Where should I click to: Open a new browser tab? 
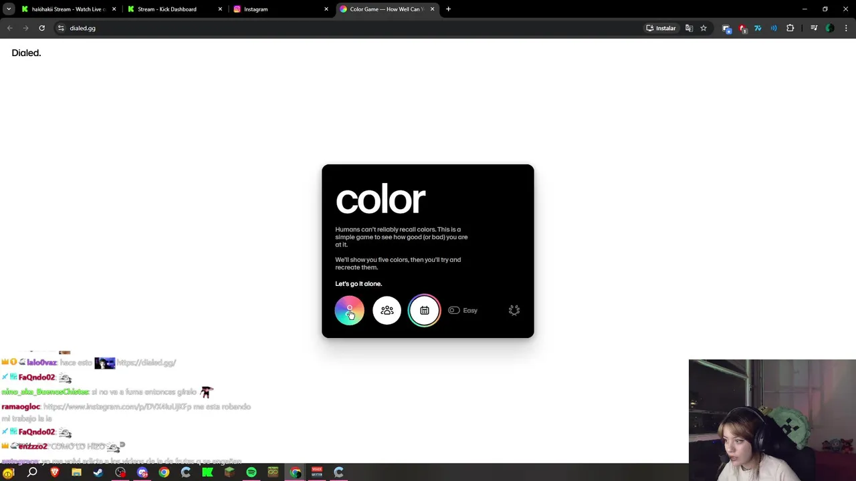(x=448, y=9)
